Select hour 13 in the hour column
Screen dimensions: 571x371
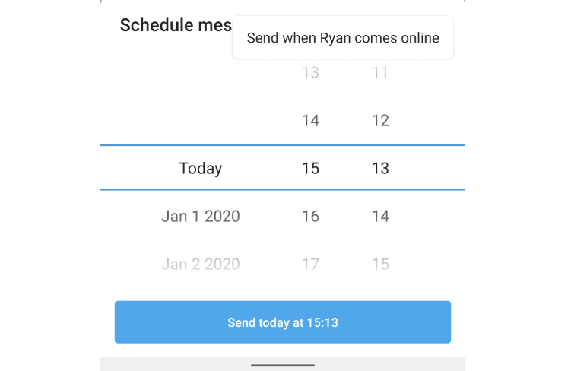pos(310,73)
